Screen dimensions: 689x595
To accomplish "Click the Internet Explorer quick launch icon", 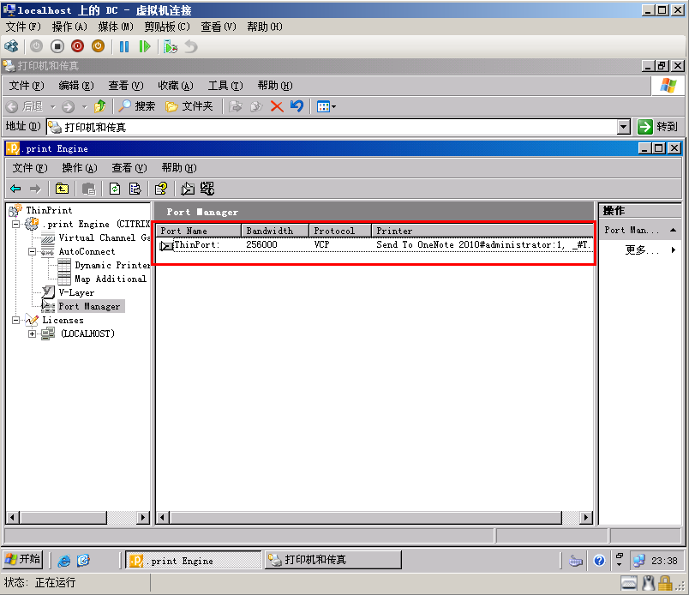I will 64,560.
